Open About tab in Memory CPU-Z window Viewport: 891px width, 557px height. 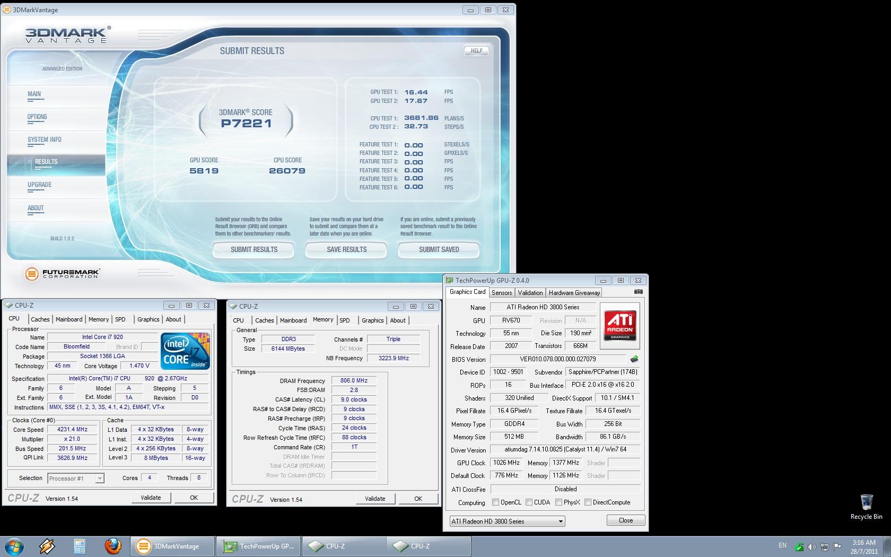click(x=398, y=320)
